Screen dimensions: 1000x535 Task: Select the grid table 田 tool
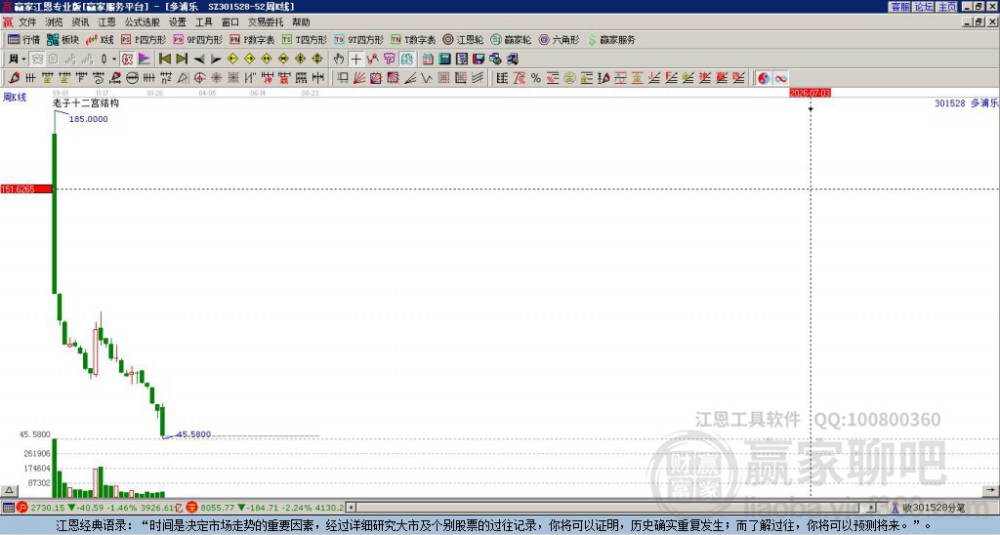click(444, 78)
